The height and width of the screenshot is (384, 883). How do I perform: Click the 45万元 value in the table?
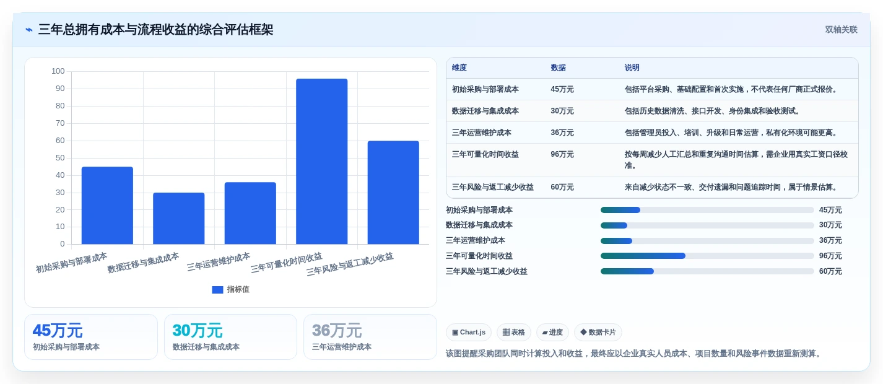pyautogui.click(x=562, y=89)
